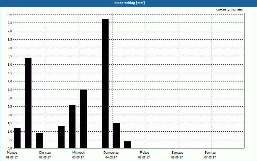Click the Mittwoch axis label
257x161 pixels.
78,153
